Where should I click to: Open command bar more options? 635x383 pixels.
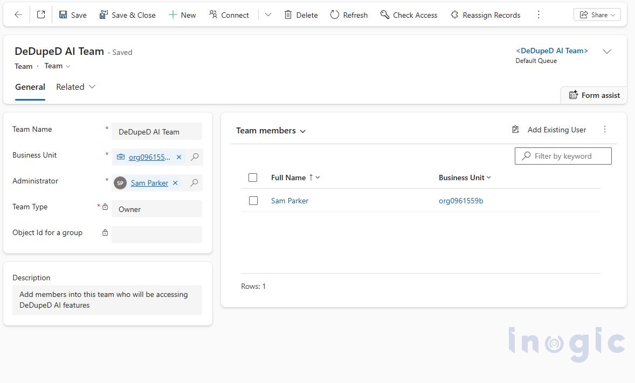(538, 15)
